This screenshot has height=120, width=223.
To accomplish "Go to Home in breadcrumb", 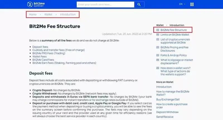I will tap(33, 14).
